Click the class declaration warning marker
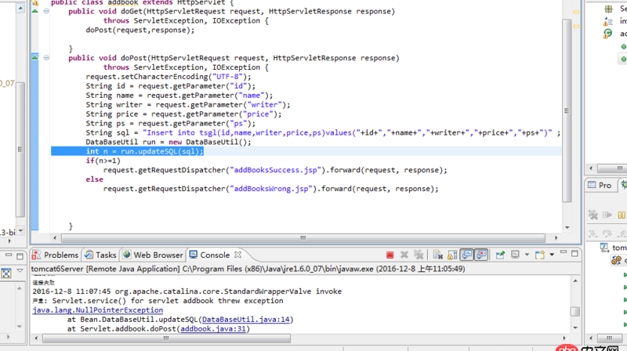This screenshot has height=351, width=627. click(x=35, y=2)
